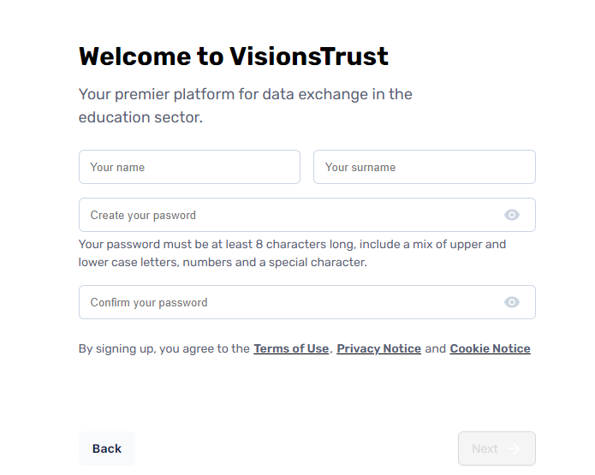
Task: Click the password requirements hint text
Action: click(x=292, y=253)
